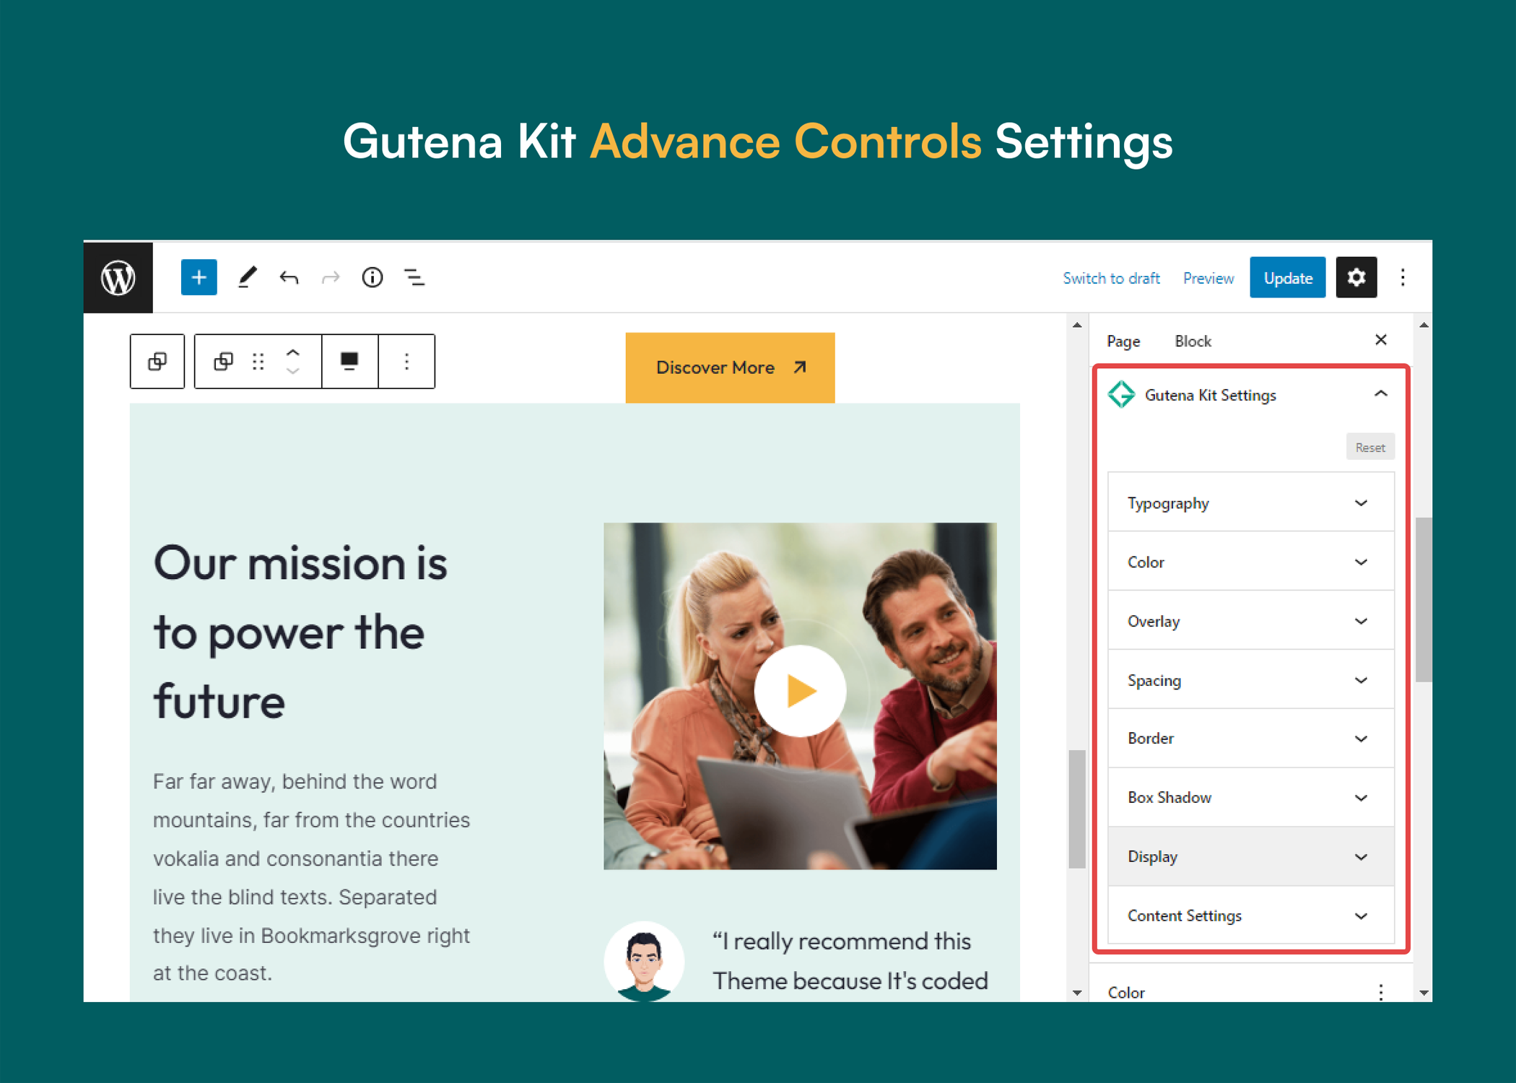Viewport: 1516px width, 1083px height.
Task: Expand the Display section
Action: (x=1251, y=857)
